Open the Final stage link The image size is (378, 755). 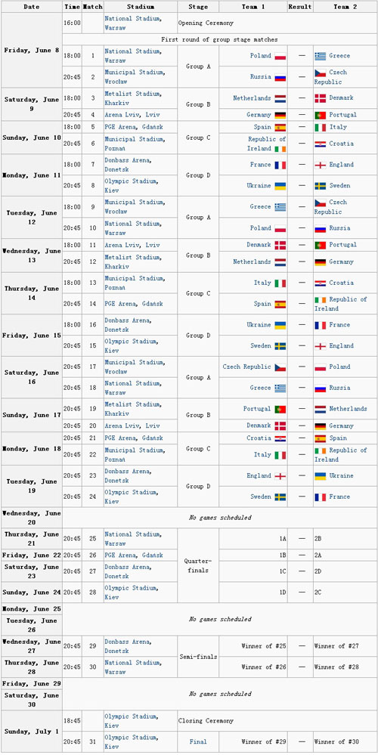point(198,742)
